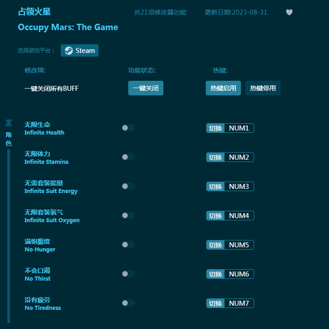Click the character category icon in sidebar
The width and height of the screenshot is (329, 329).
tap(9, 122)
